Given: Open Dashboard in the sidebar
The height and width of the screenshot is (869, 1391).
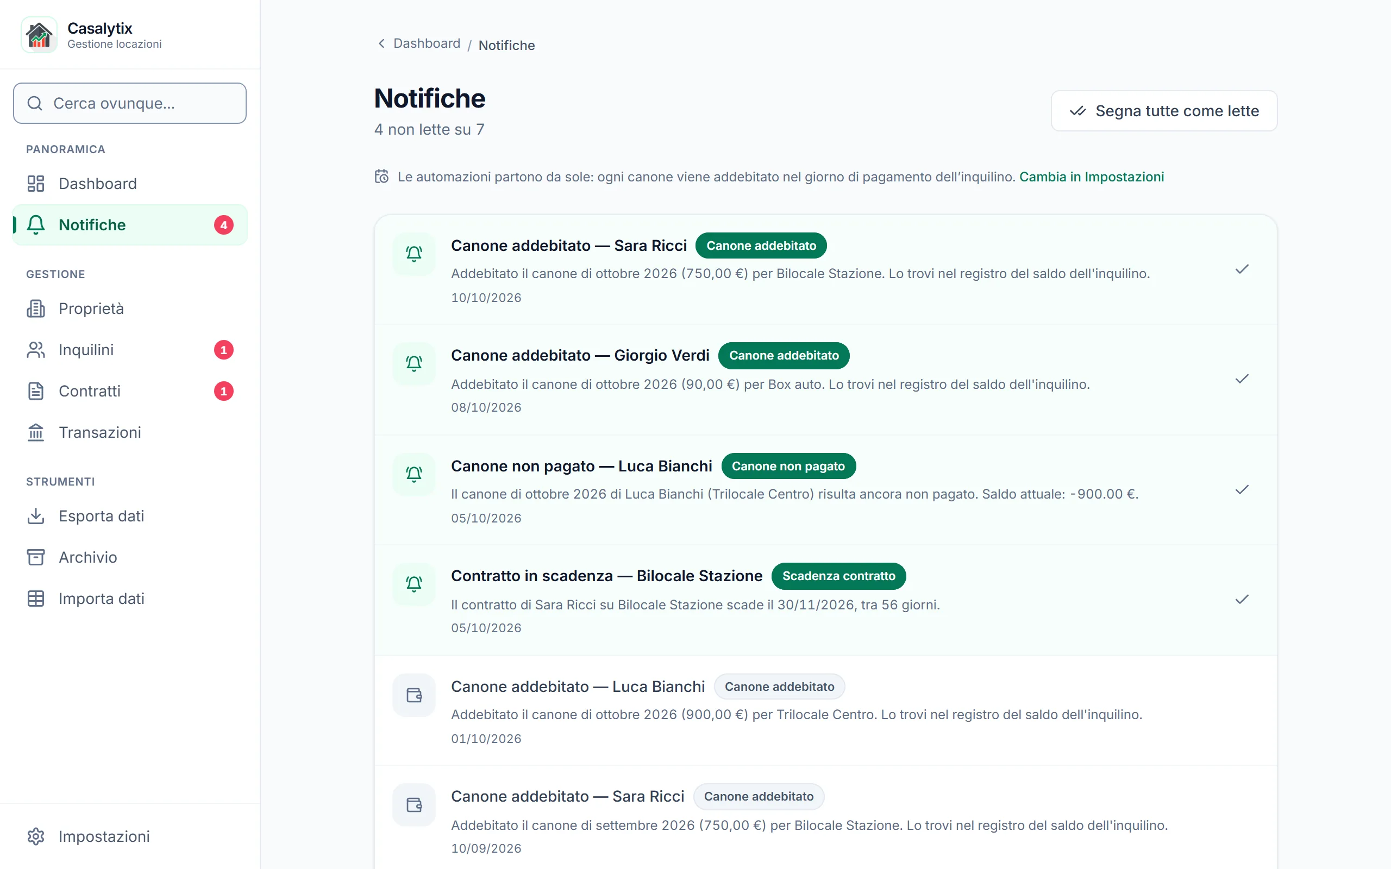Looking at the screenshot, I should click(130, 184).
